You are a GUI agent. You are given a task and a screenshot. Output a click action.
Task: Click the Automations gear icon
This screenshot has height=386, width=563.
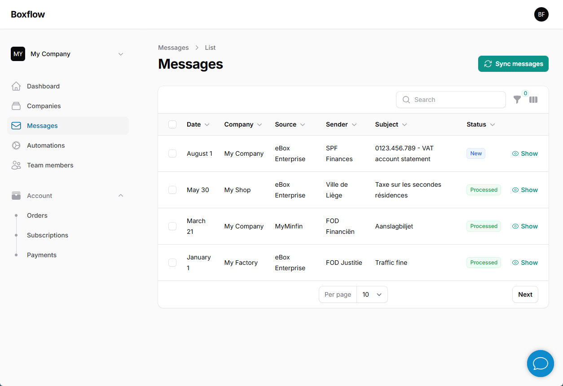(16, 145)
